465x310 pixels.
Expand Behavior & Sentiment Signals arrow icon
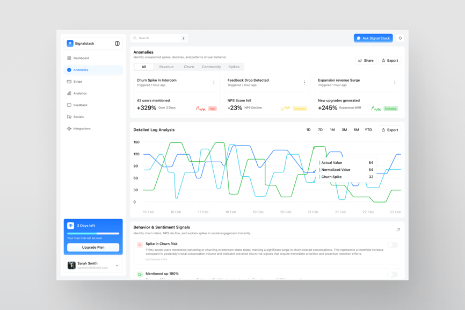click(x=398, y=230)
